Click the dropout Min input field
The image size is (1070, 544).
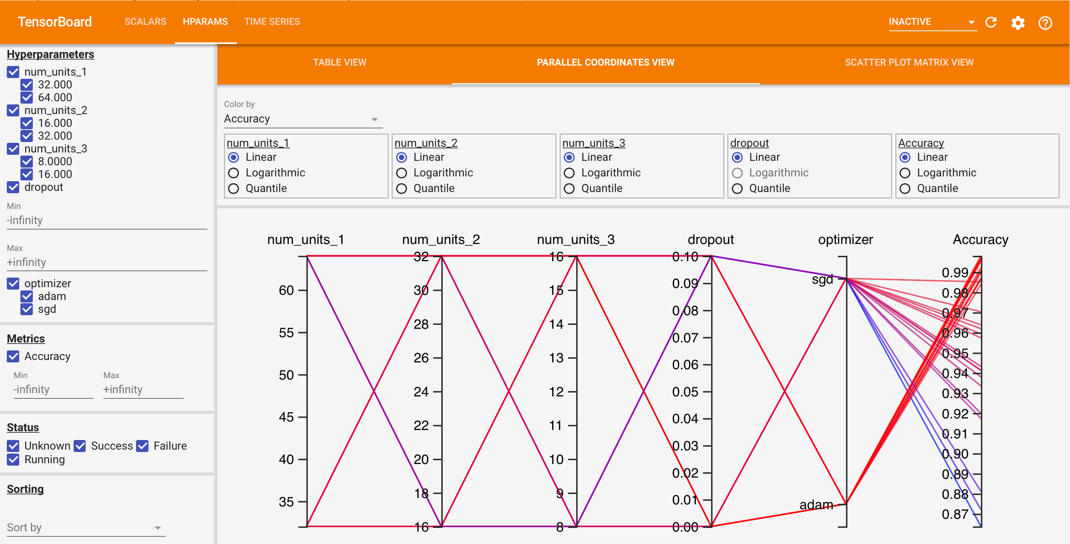(x=106, y=220)
